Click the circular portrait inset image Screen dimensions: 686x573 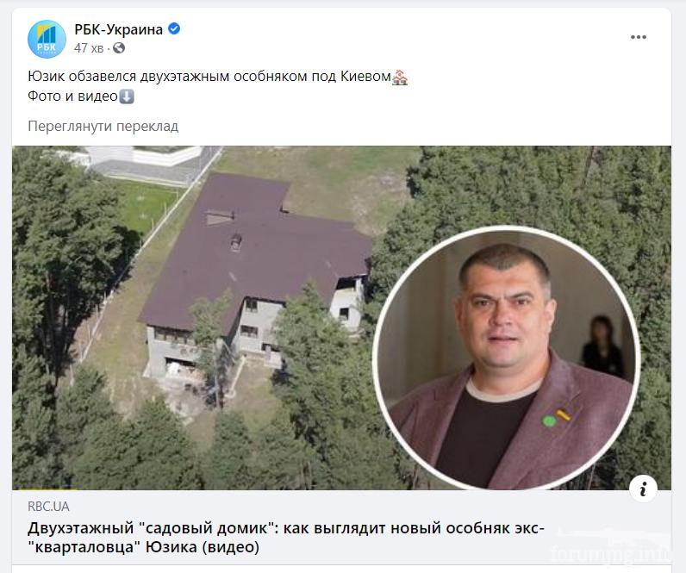[x=506, y=358]
